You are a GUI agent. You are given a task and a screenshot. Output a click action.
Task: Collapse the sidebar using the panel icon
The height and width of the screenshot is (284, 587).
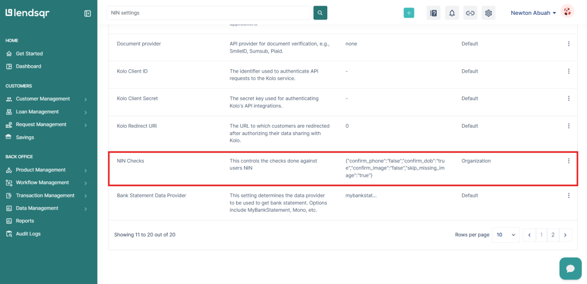point(87,13)
